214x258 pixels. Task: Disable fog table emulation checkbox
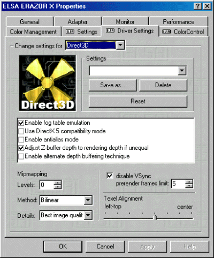[21, 123]
